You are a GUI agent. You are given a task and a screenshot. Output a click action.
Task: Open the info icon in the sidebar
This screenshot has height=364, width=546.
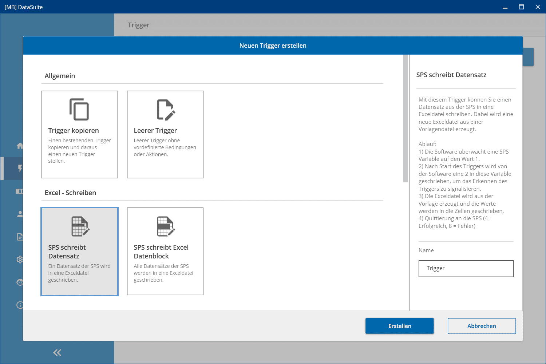20,305
